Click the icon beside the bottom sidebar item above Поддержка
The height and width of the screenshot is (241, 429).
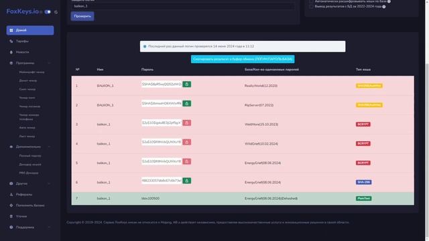click(x=11, y=216)
